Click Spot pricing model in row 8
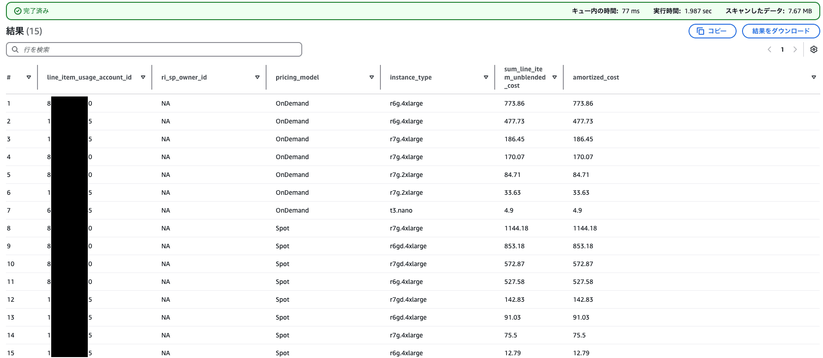The width and height of the screenshot is (823, 358). point(283,228)
